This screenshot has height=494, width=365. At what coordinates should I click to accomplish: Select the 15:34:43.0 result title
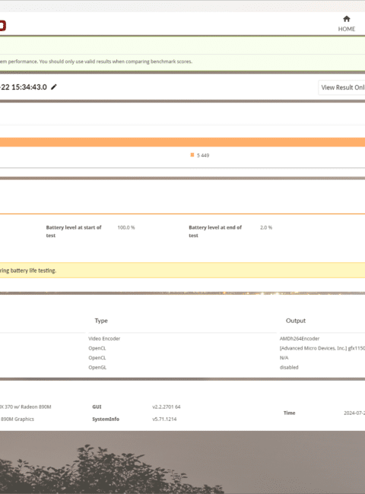click(x=24, y=87)
